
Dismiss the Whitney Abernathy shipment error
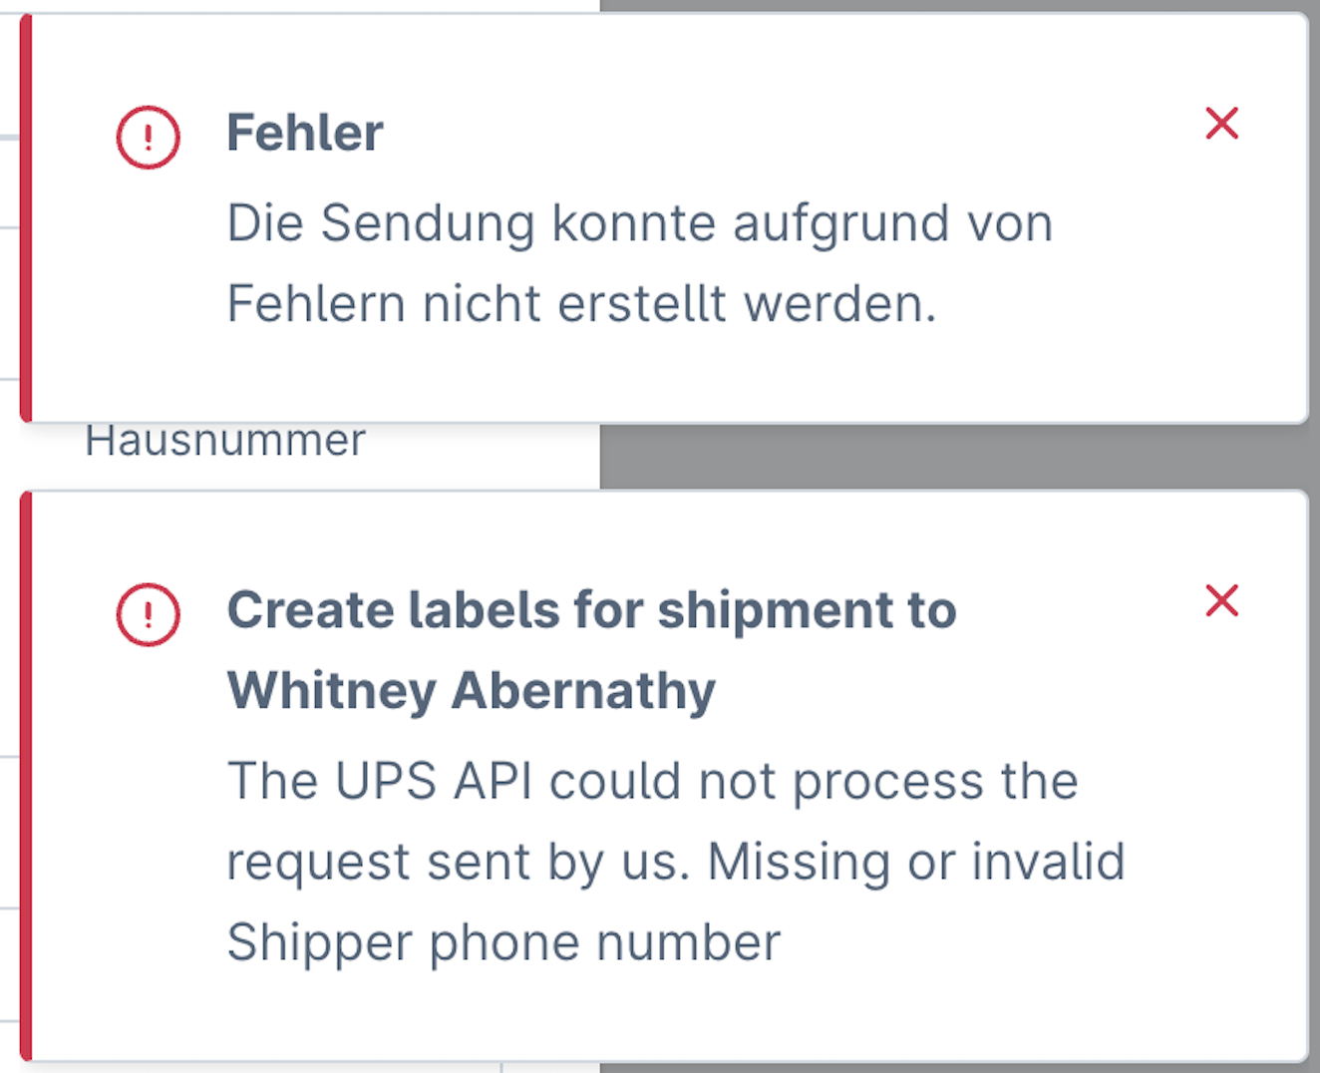click(1220, 600)
